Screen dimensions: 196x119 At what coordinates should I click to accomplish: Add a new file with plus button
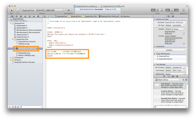[x=9, y=107]
